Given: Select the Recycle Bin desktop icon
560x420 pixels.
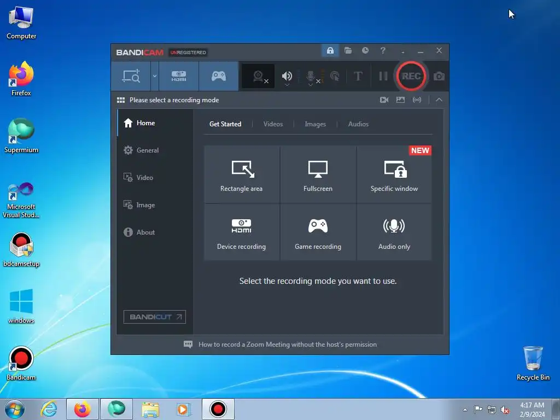Looking at the screenshot, I should tap(533, 363).
